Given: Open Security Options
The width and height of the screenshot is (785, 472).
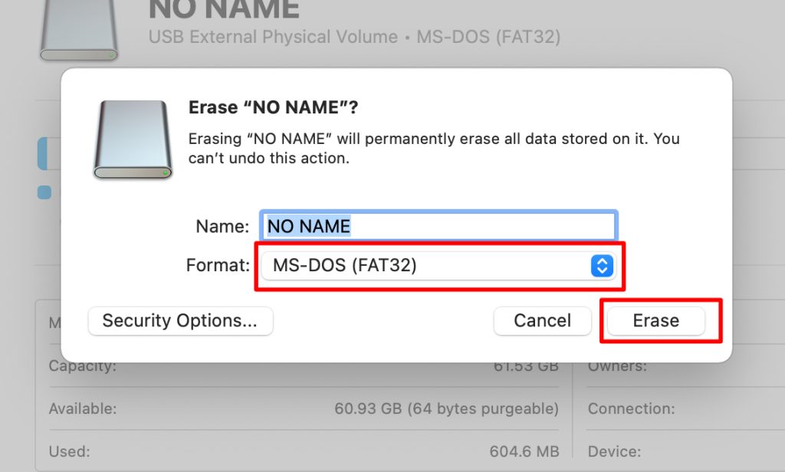Looking at the screenshot, I should 180,321.
